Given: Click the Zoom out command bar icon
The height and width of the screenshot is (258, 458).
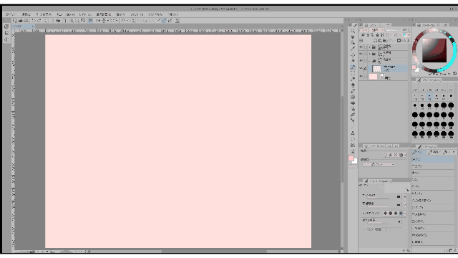Looking at the screenshot, I should click(x=77, y=21).
